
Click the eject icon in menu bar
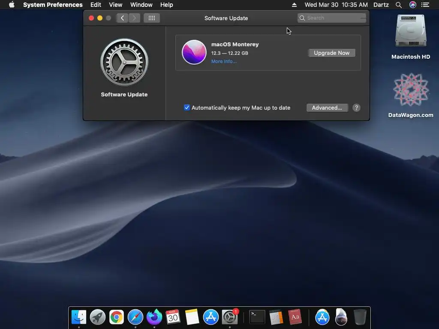[294, 5]
